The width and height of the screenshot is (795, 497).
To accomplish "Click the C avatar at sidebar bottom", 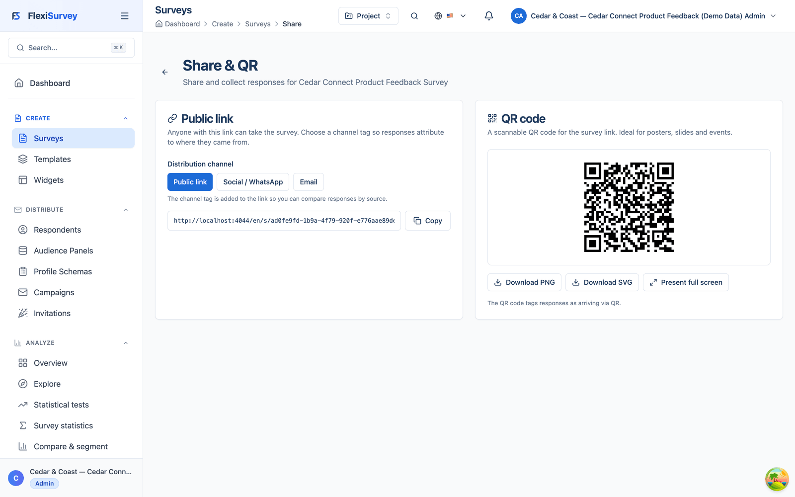I will (x=16, y=478).
